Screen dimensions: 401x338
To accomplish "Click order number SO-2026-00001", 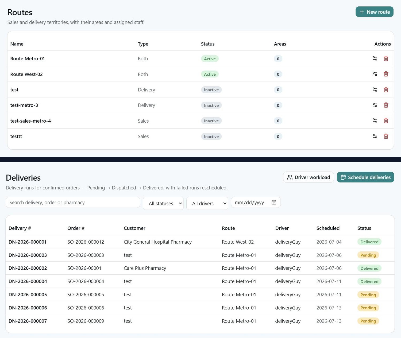I will 84,268.
